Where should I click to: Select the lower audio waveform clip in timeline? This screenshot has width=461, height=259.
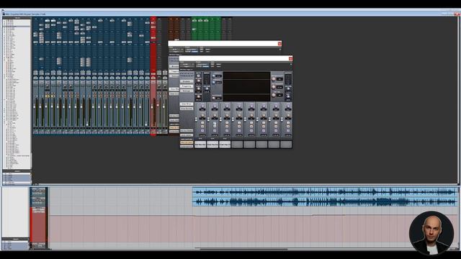point(325,201)
